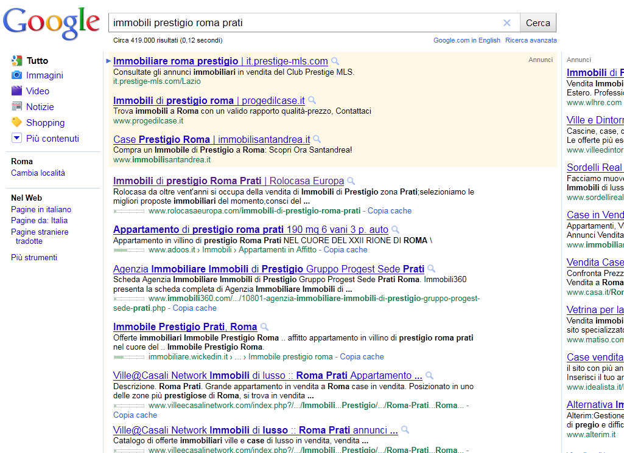
Task: Open Appartamento di prestigio roma prati 190 mq result
Action: tap(251, 229)
